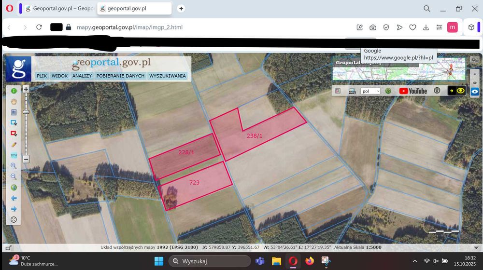Viewport: 483px width, 270px height.
Task: Open a new browser tab
Action: point(181,9)
